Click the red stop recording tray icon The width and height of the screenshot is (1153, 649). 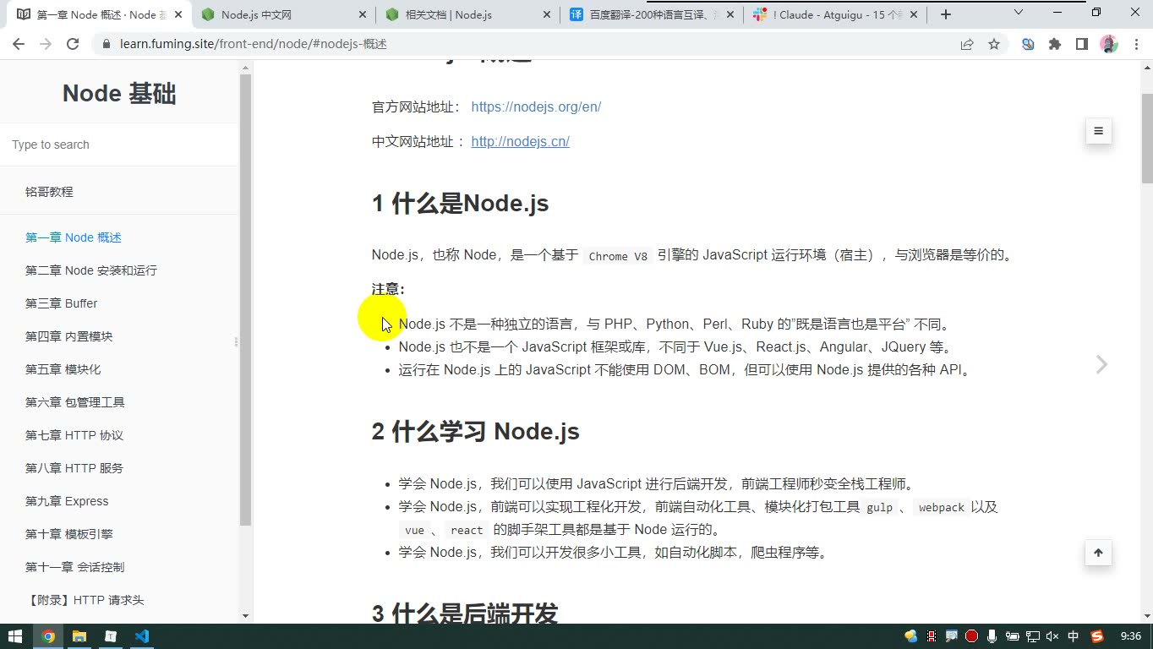coord(971,636)
